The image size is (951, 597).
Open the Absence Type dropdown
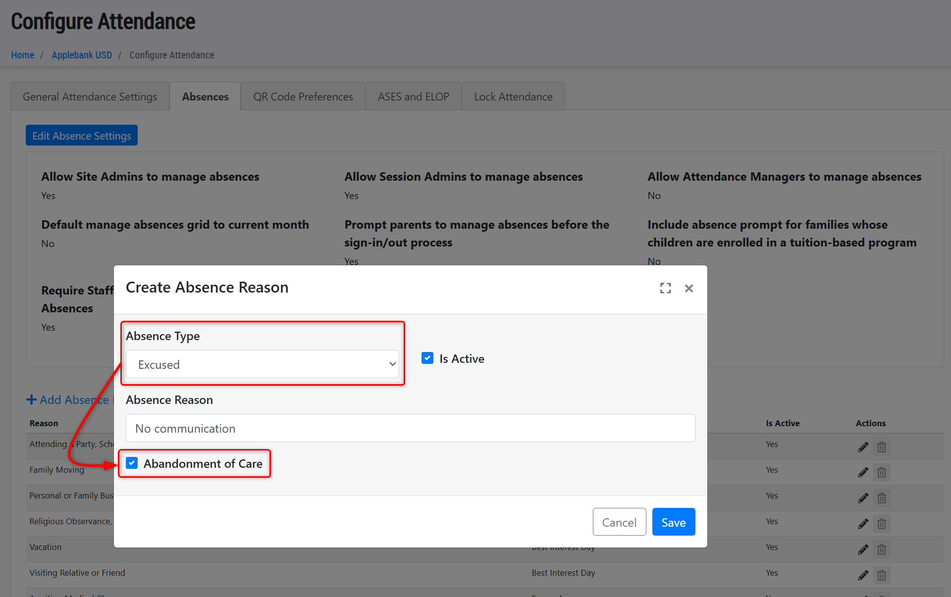coord(262,364)
